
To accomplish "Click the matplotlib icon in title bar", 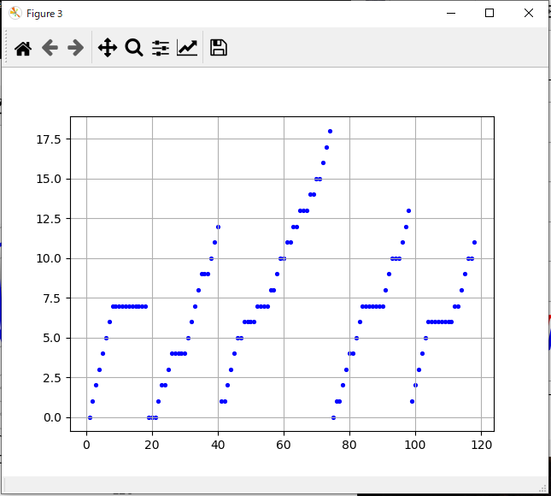I will (15, 14).
